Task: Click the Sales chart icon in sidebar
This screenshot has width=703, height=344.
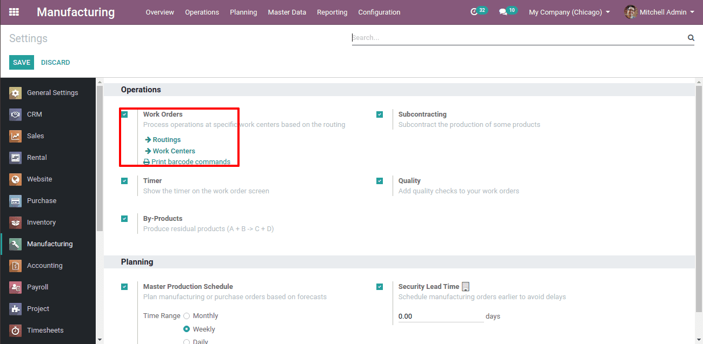Action: click(x=16, y=136)
